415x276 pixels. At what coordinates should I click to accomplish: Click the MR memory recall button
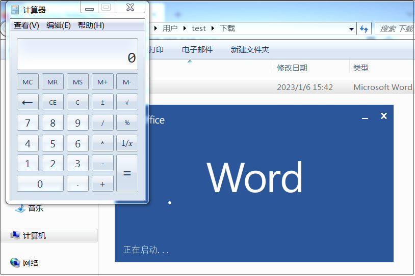pos(53,82)
